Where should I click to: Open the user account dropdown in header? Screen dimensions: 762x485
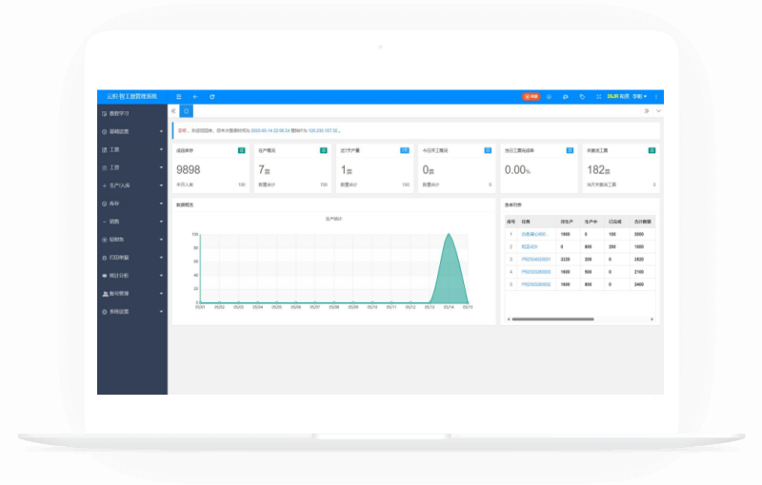point(632,96)
